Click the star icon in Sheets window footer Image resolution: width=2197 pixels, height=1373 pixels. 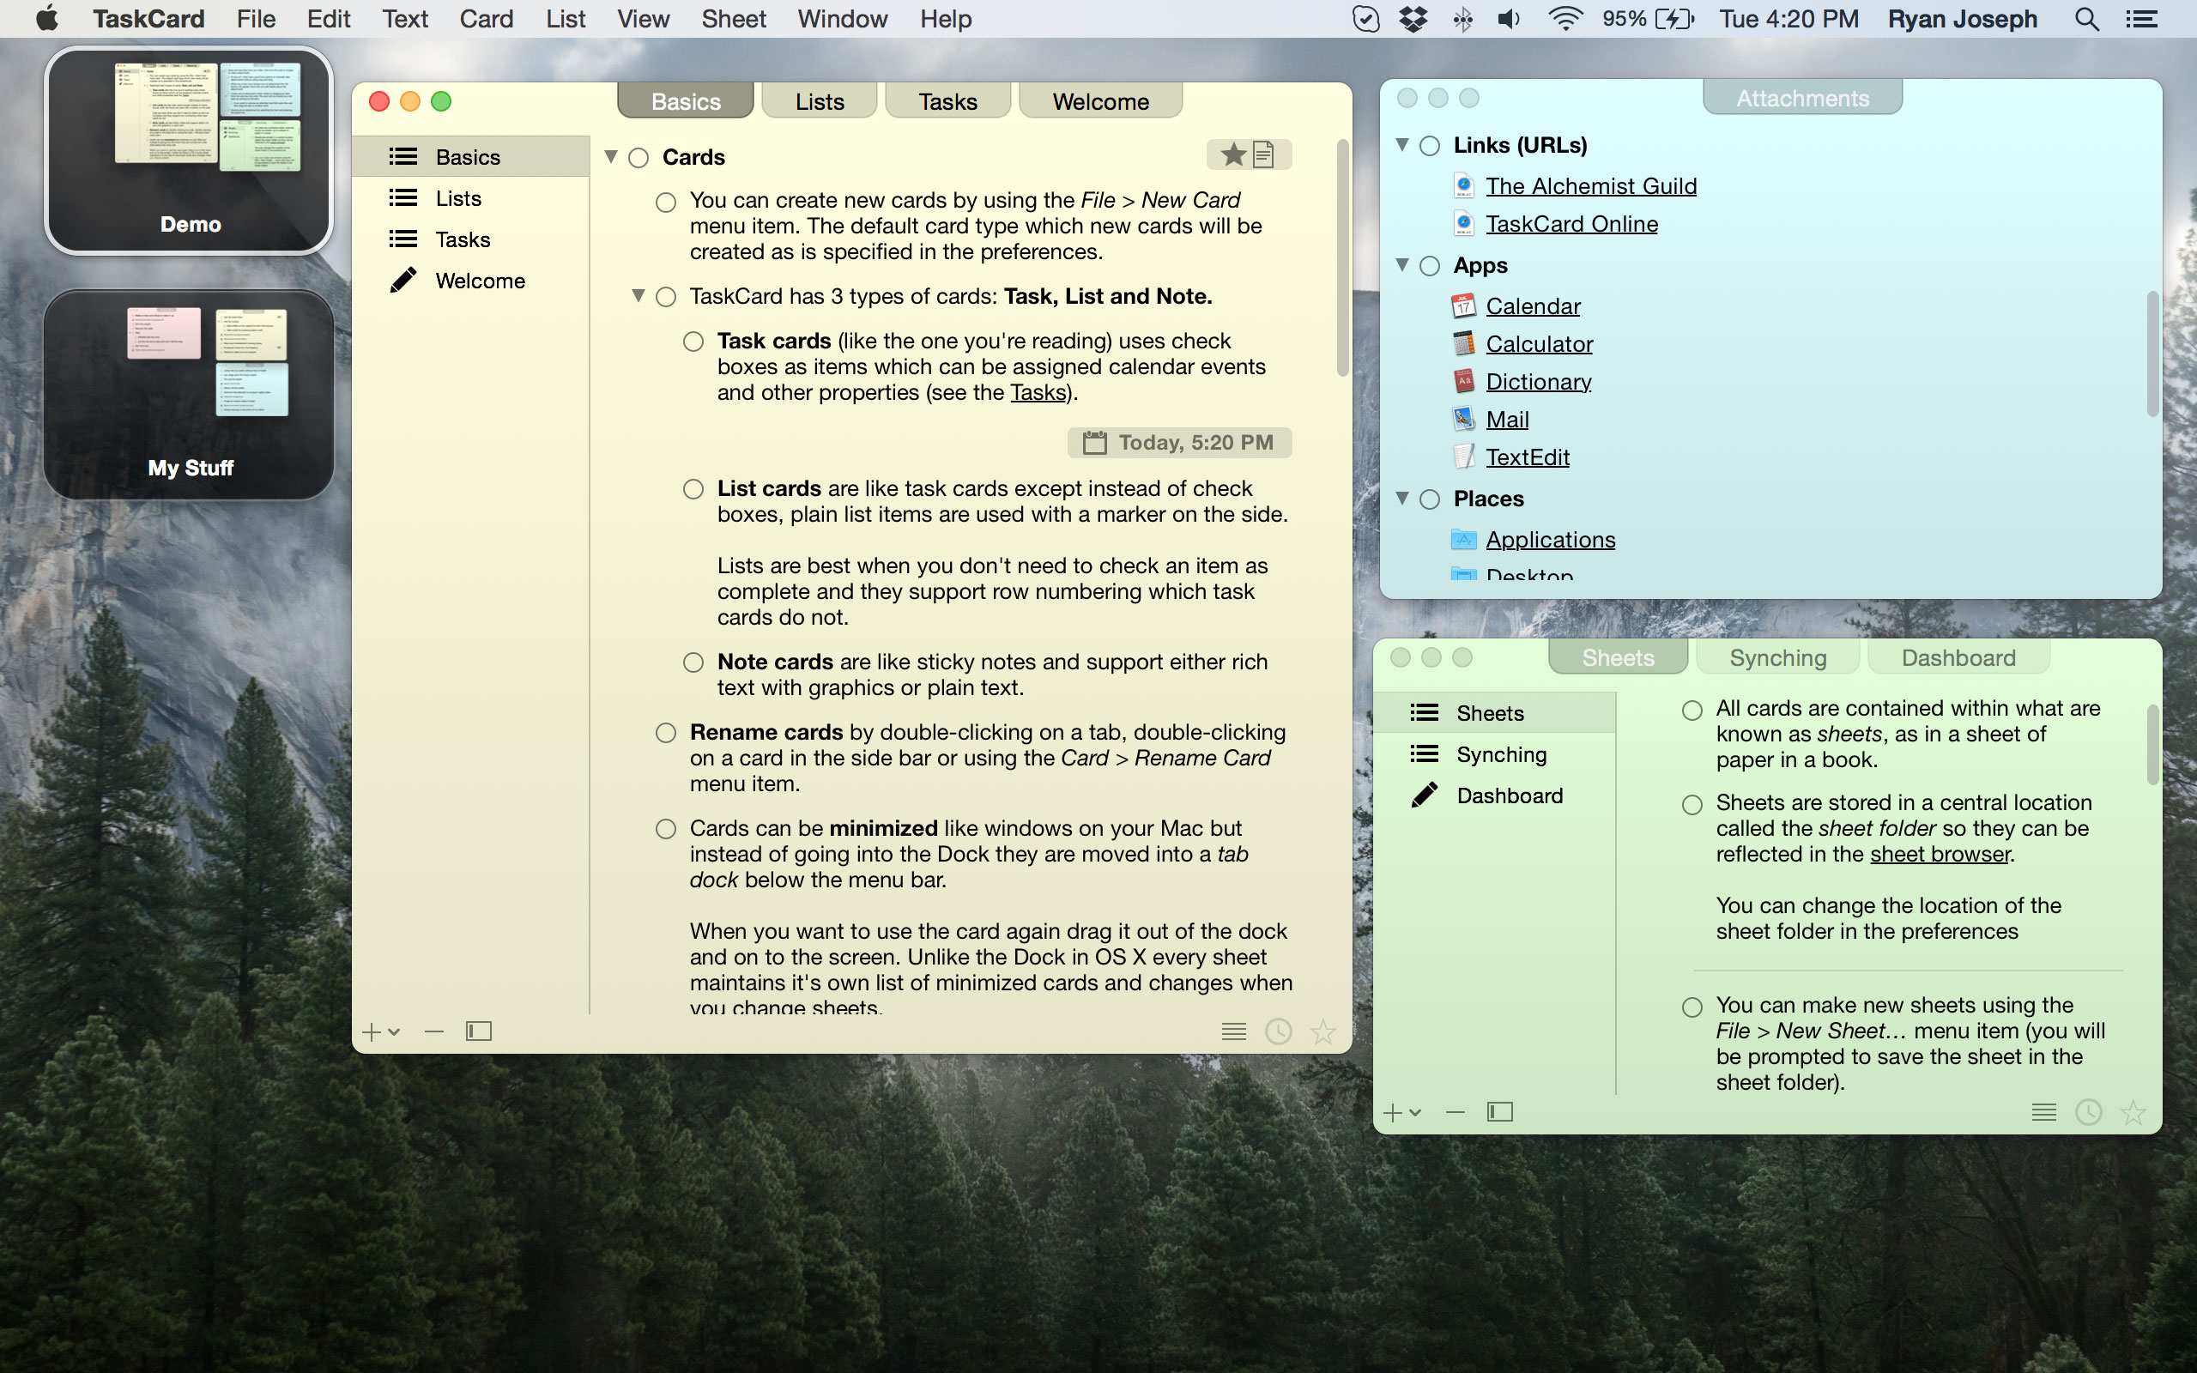tap(2133, 1112)
